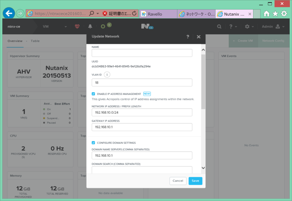The height and width of the screenshot is (201, 292).
Task: Click the dialog vertical scrollbar thumb
Action: coord(203,82)
